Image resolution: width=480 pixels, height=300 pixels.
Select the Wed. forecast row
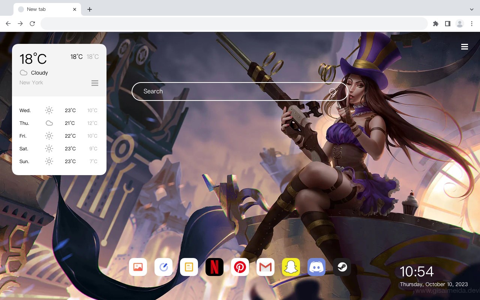(x=59, y=110)
